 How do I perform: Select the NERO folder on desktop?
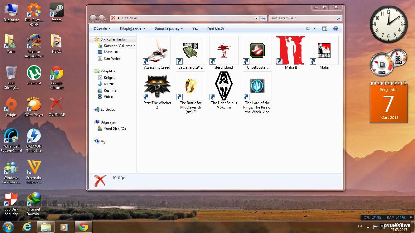pyautogui.click(x=56, y=44)
